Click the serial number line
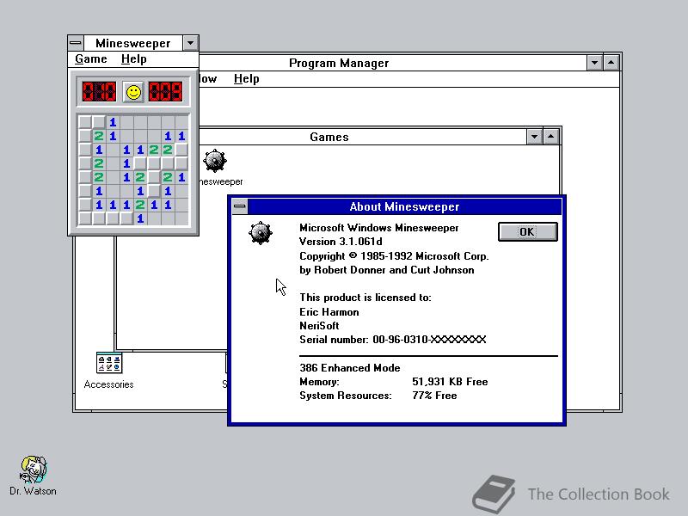The width and height of the screenshot is (688, 516). 393,340
